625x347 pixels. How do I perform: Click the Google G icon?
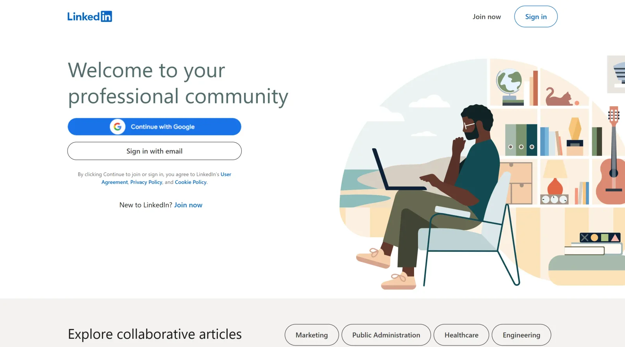click(x=118, y=127)
